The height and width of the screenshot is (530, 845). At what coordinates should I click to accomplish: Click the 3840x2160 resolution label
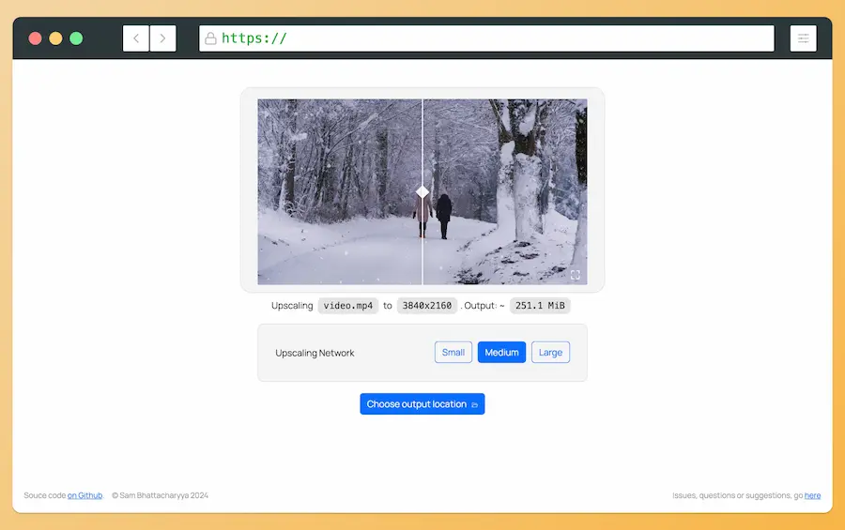tap(426, 306)
